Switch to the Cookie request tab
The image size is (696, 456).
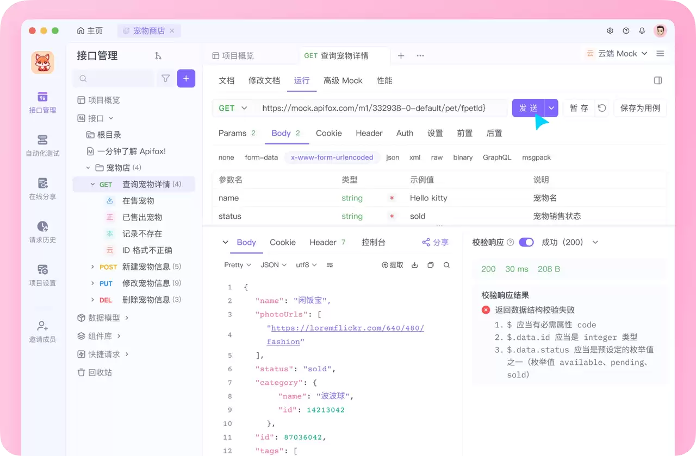[x=328, y=133]
